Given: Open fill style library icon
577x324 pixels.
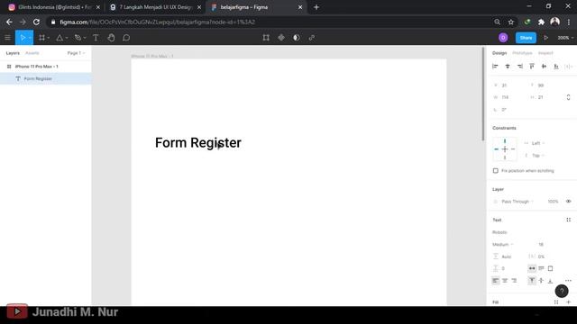Looking at the screenshot, I should click(556, 302).
